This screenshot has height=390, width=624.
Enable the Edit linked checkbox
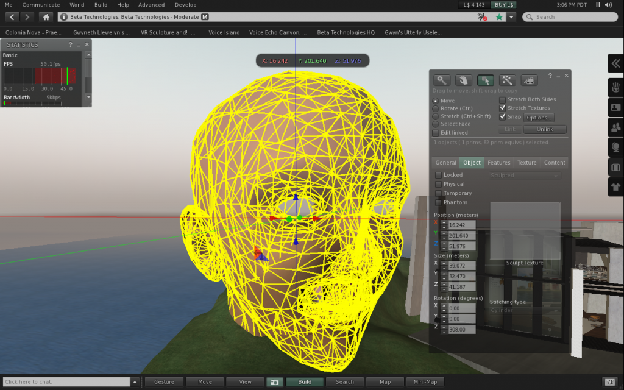point(436,133)
